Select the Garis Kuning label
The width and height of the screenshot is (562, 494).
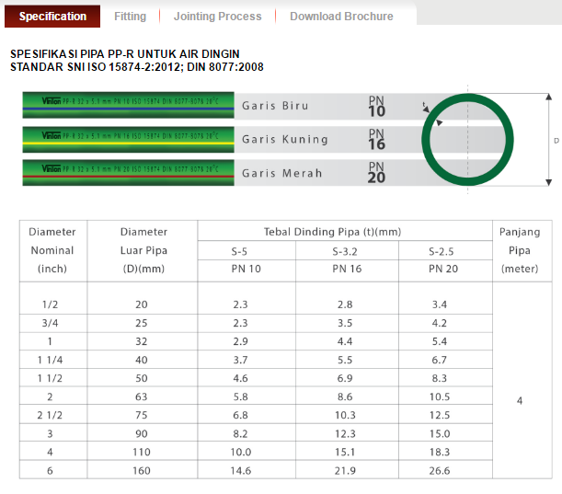(x=284, y=139)
